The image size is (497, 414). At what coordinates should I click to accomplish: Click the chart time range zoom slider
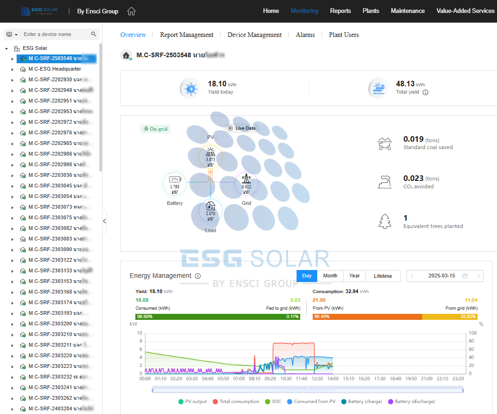click(x=308, y=390)
